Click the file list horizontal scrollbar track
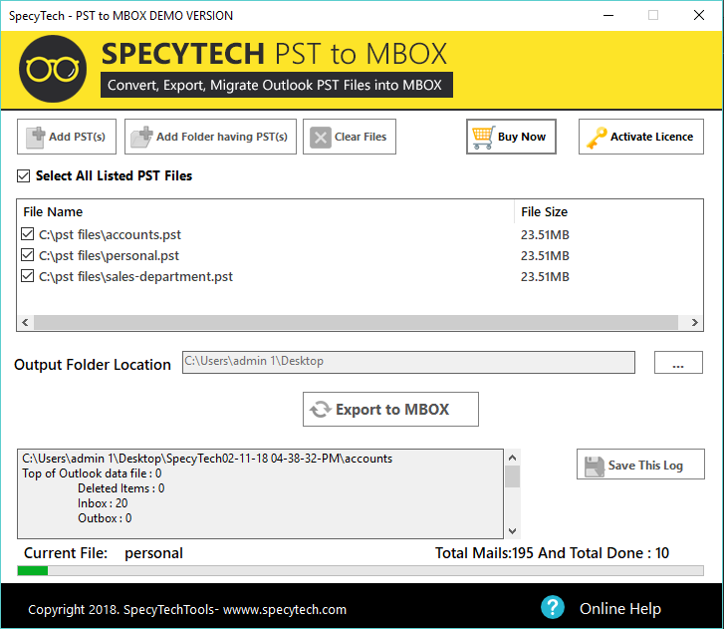Image resolution: width=724 pixels, height=629 pixels. pyautogui.click(x=356, y=323)
